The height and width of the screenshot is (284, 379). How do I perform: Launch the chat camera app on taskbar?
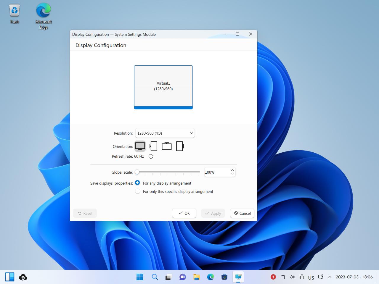point(182,277)
